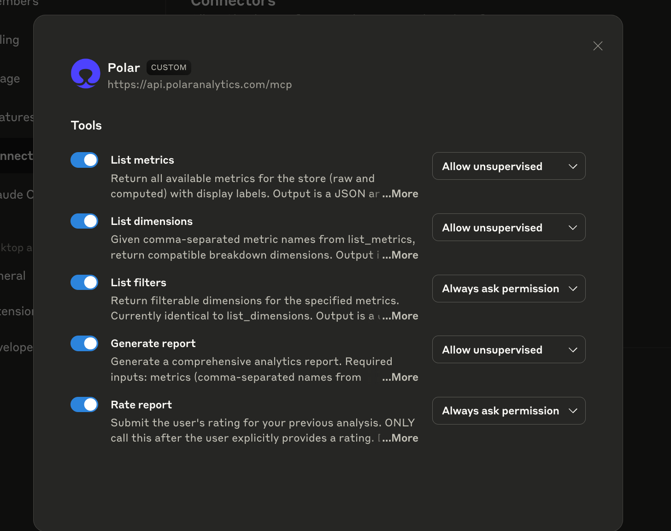Click the CUSTOM badge next to Polar

(x=169, y=67)
